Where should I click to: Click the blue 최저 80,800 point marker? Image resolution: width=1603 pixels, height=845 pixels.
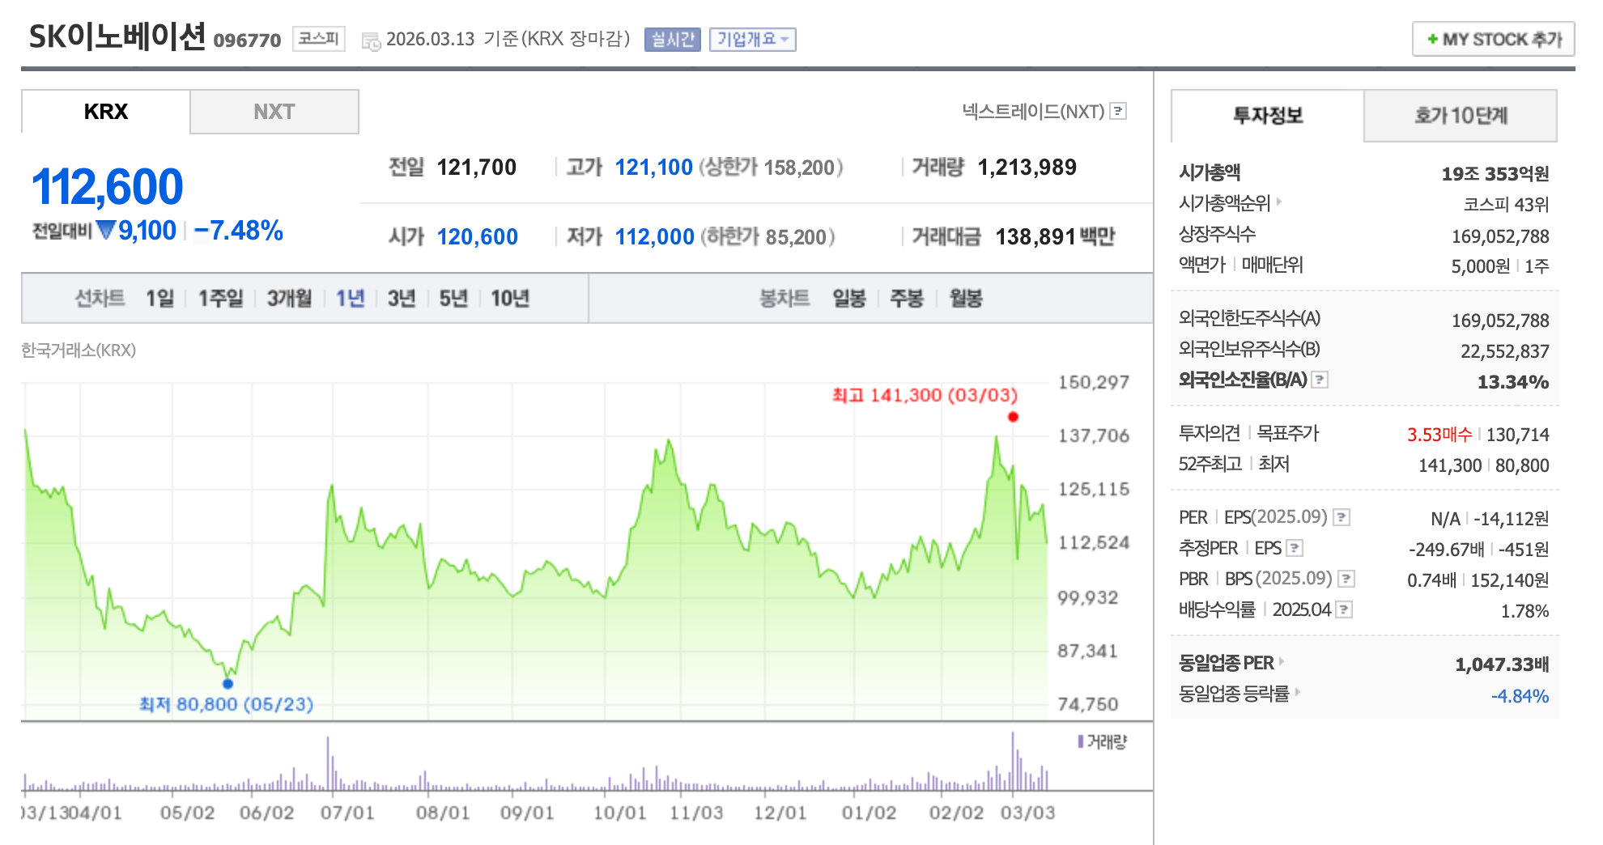[x=227, y=684]
